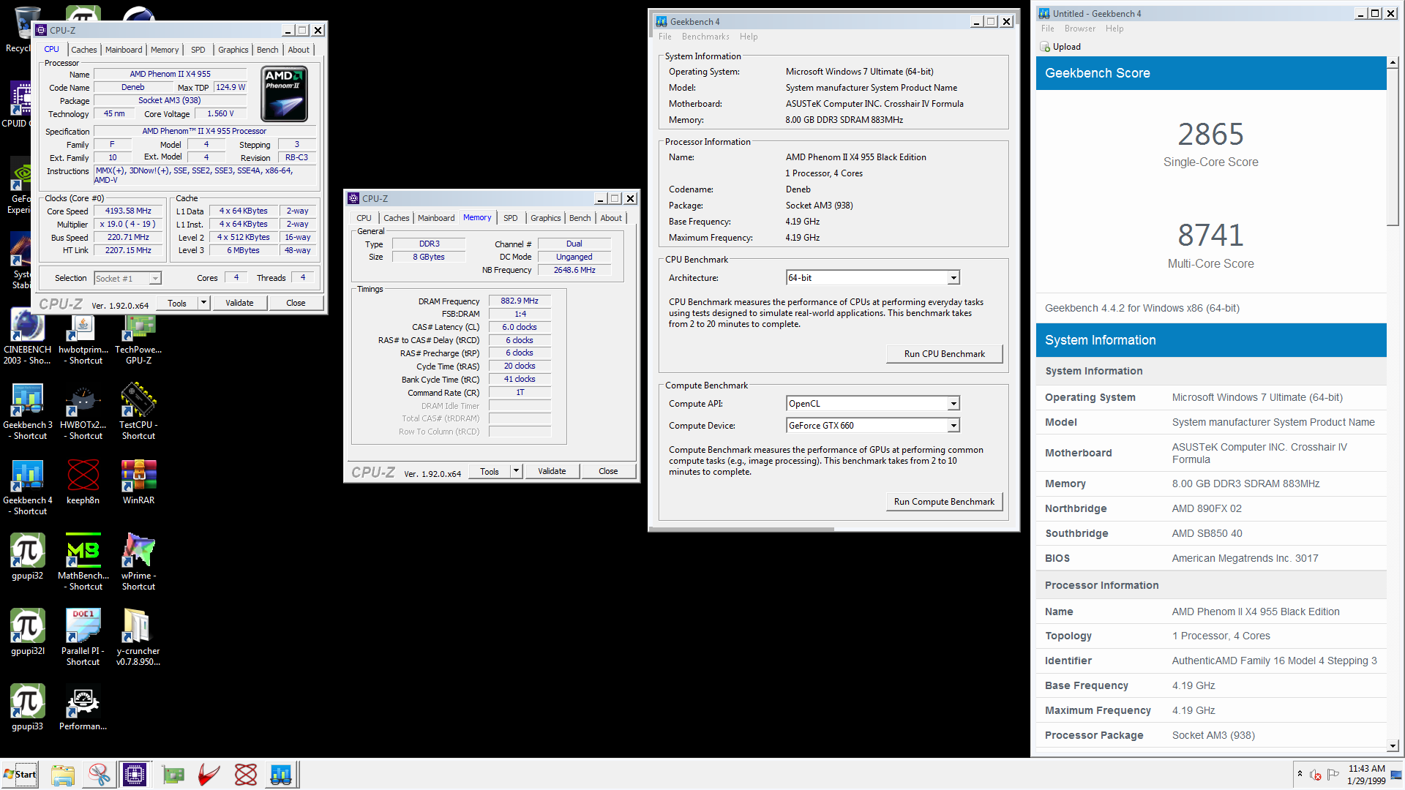Open the y-cruncher v0.7.8 folder icon

(x=138, y=637)
